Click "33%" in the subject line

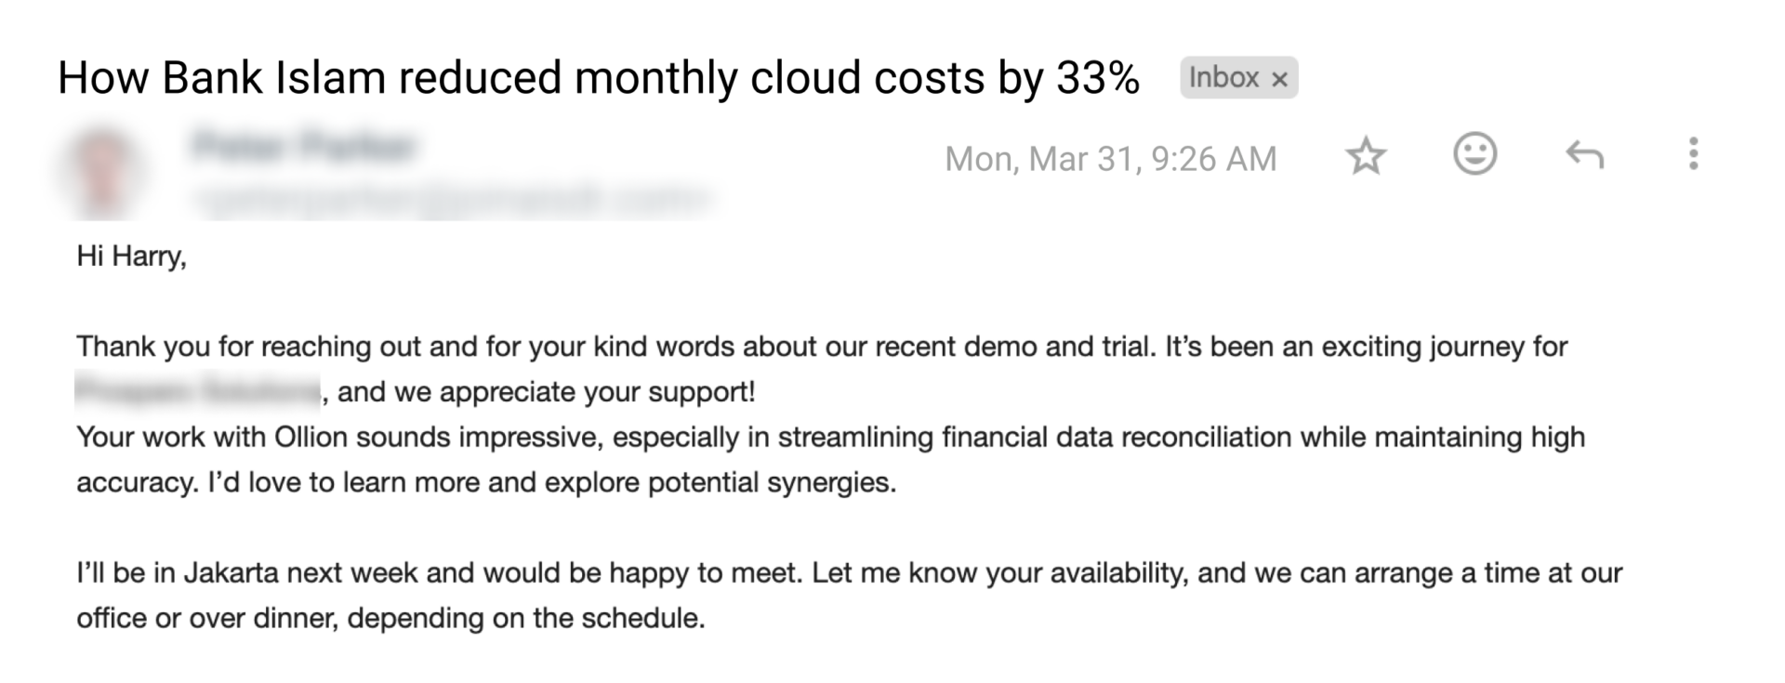tap(1097, 78)
